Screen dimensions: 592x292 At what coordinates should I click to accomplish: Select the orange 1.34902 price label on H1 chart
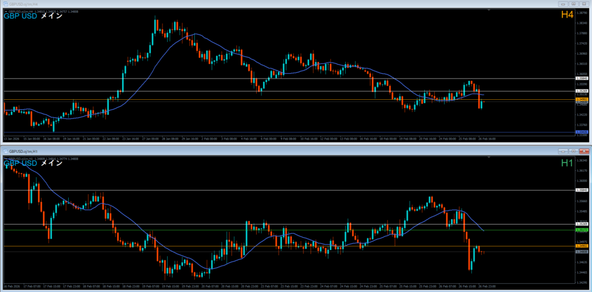click(582, 246)
